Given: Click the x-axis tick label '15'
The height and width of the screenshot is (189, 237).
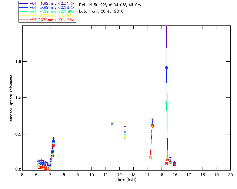Looking at the screenshot, I should tap(161, 175).
